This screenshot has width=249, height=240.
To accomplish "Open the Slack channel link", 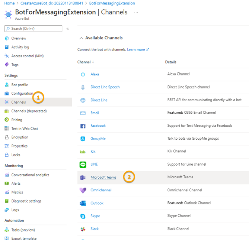I will [x=95, y=229].
